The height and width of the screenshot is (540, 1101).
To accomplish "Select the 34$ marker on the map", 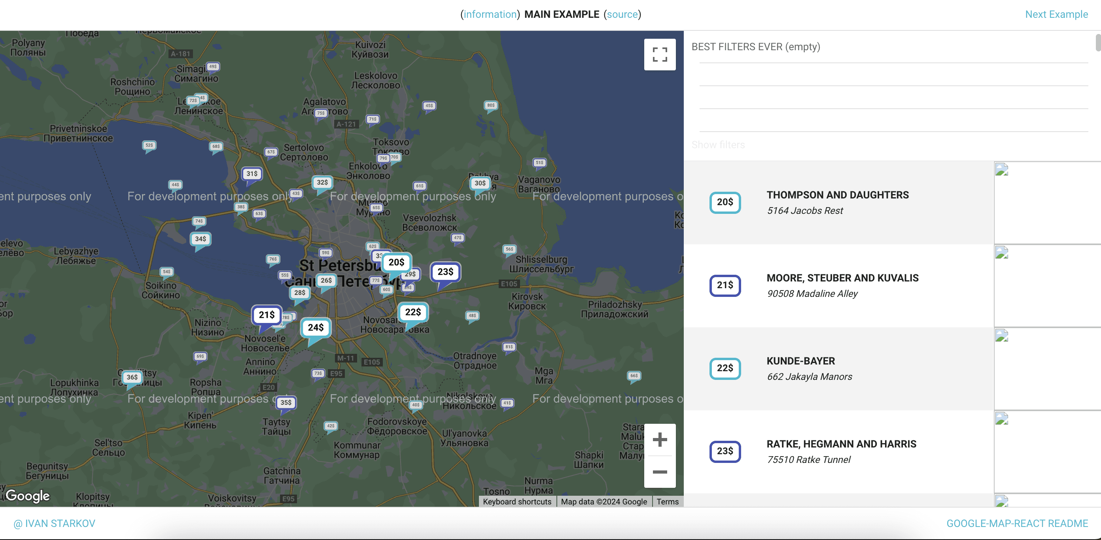I will 201,239.
